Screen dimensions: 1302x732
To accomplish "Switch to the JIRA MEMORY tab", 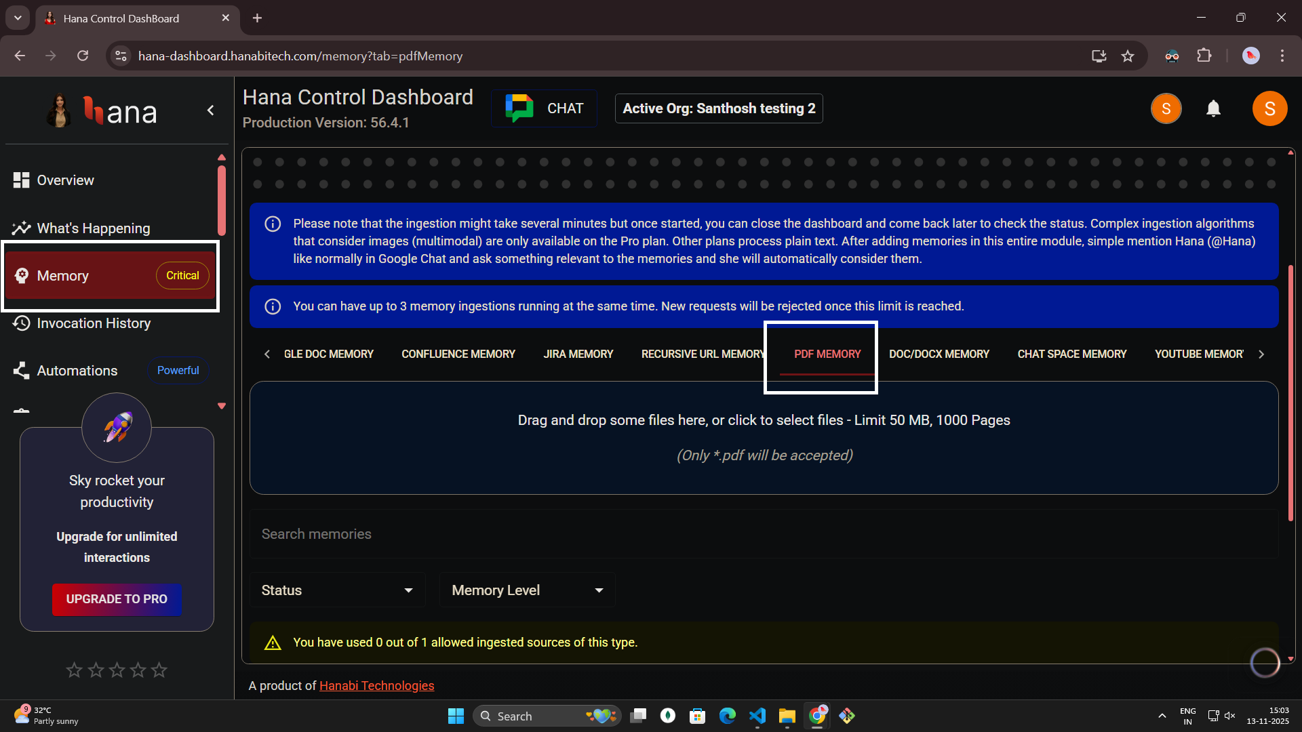I will coord(578,354).
